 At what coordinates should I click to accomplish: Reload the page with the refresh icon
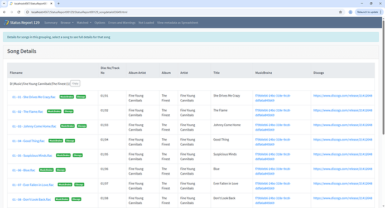tap(18, 12)
